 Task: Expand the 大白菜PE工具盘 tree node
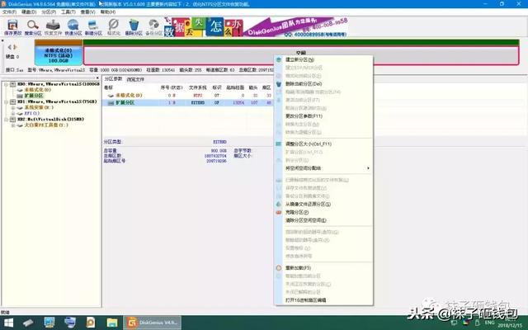point(13,125)
